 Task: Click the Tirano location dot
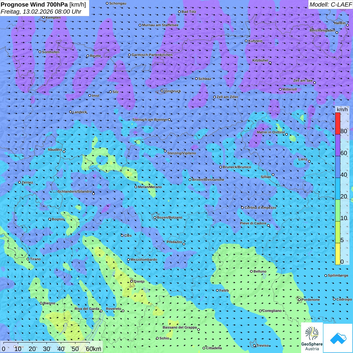[x=28, y=259]
